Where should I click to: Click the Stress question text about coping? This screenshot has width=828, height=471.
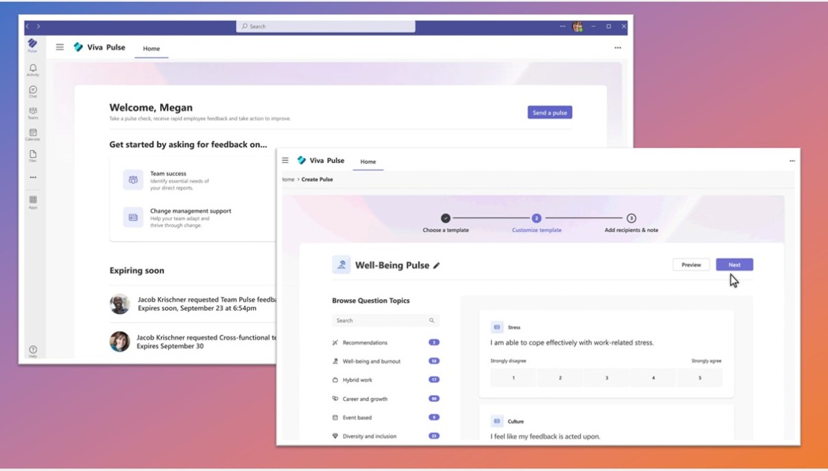click(x=572, y=343)
